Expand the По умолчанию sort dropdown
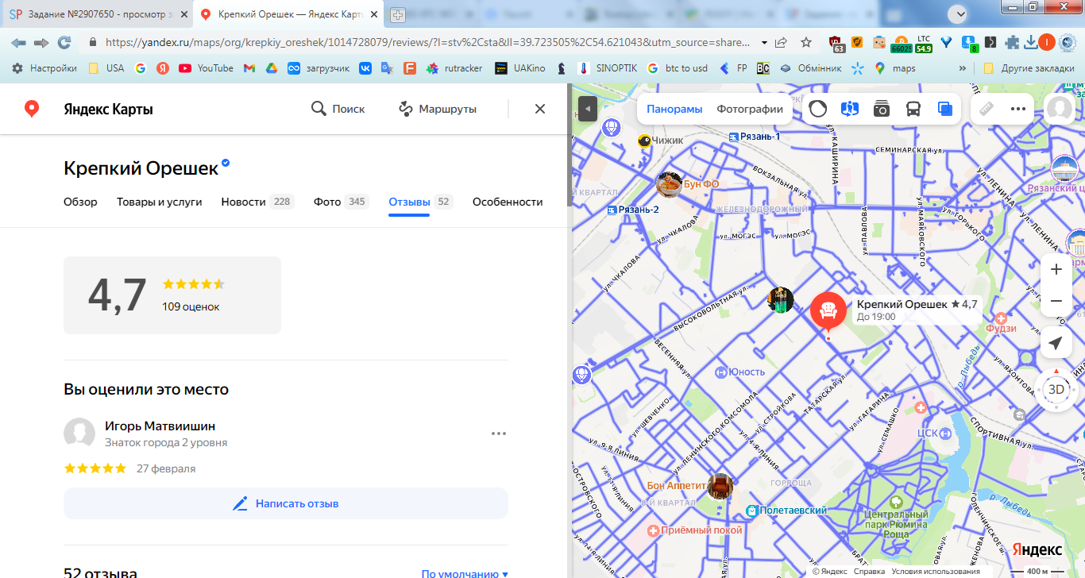 [x=465, y=574]
